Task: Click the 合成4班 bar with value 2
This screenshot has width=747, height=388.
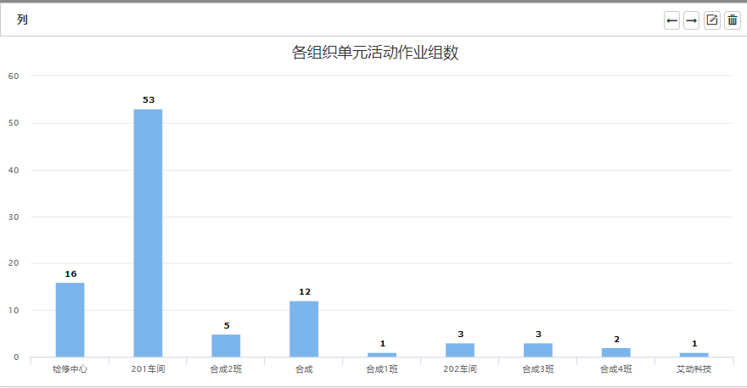Action: (x=616, y=352)
